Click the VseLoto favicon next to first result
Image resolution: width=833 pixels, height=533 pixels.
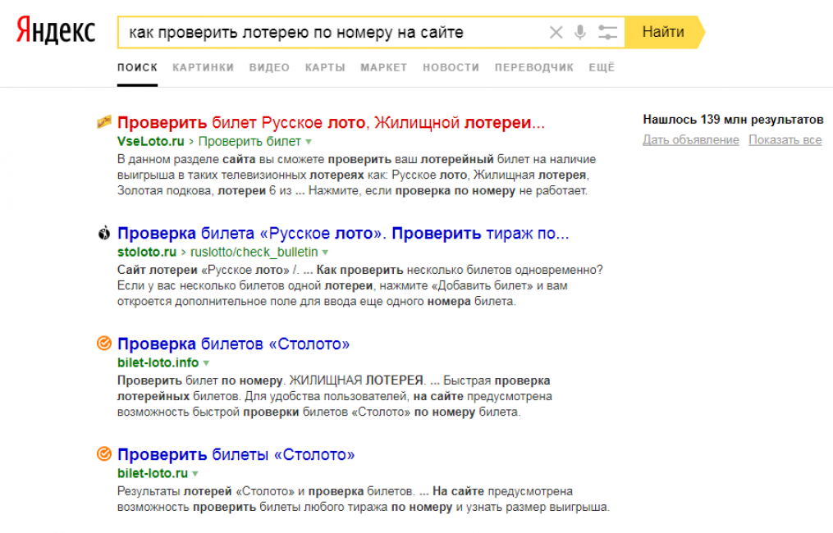pos(104,122)
